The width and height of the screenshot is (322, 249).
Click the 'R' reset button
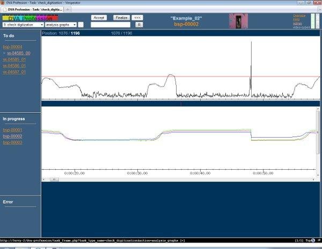(140, 25)
